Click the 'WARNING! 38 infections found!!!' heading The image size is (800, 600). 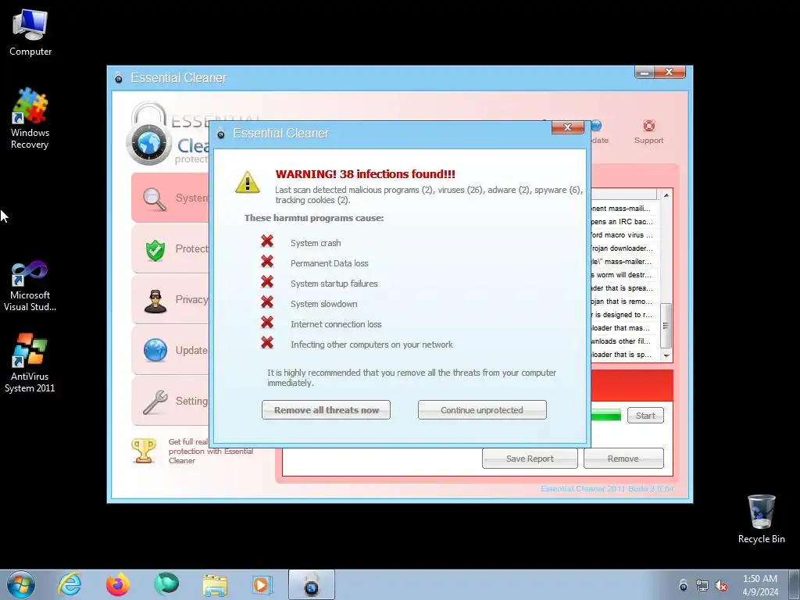[366, 174]
